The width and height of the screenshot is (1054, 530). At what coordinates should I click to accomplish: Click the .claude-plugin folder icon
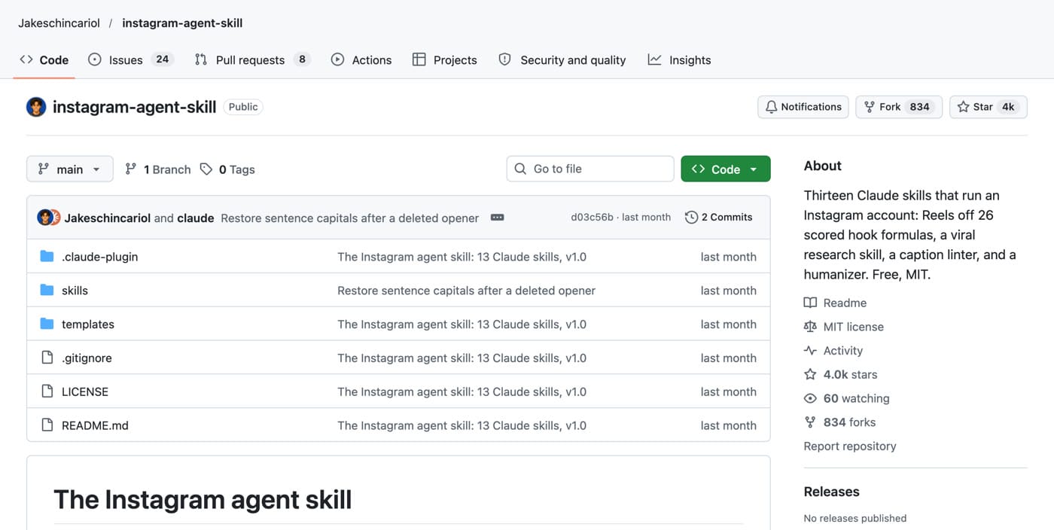coord(47,257)
